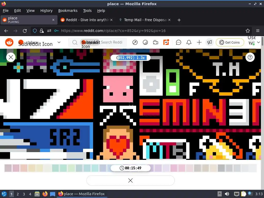264x198 pixels.
Task: Pick the rightmost white color swatch
Action: pyautogui.click(x=253, y=168)
